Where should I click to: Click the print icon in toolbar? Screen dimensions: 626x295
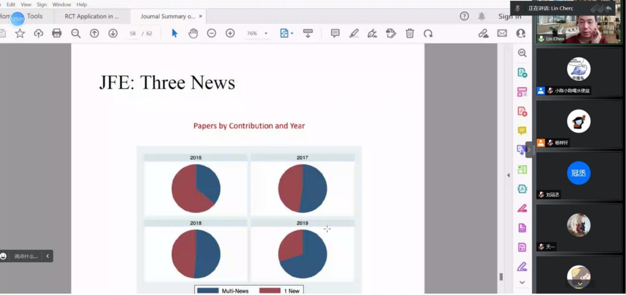(57, 33)
